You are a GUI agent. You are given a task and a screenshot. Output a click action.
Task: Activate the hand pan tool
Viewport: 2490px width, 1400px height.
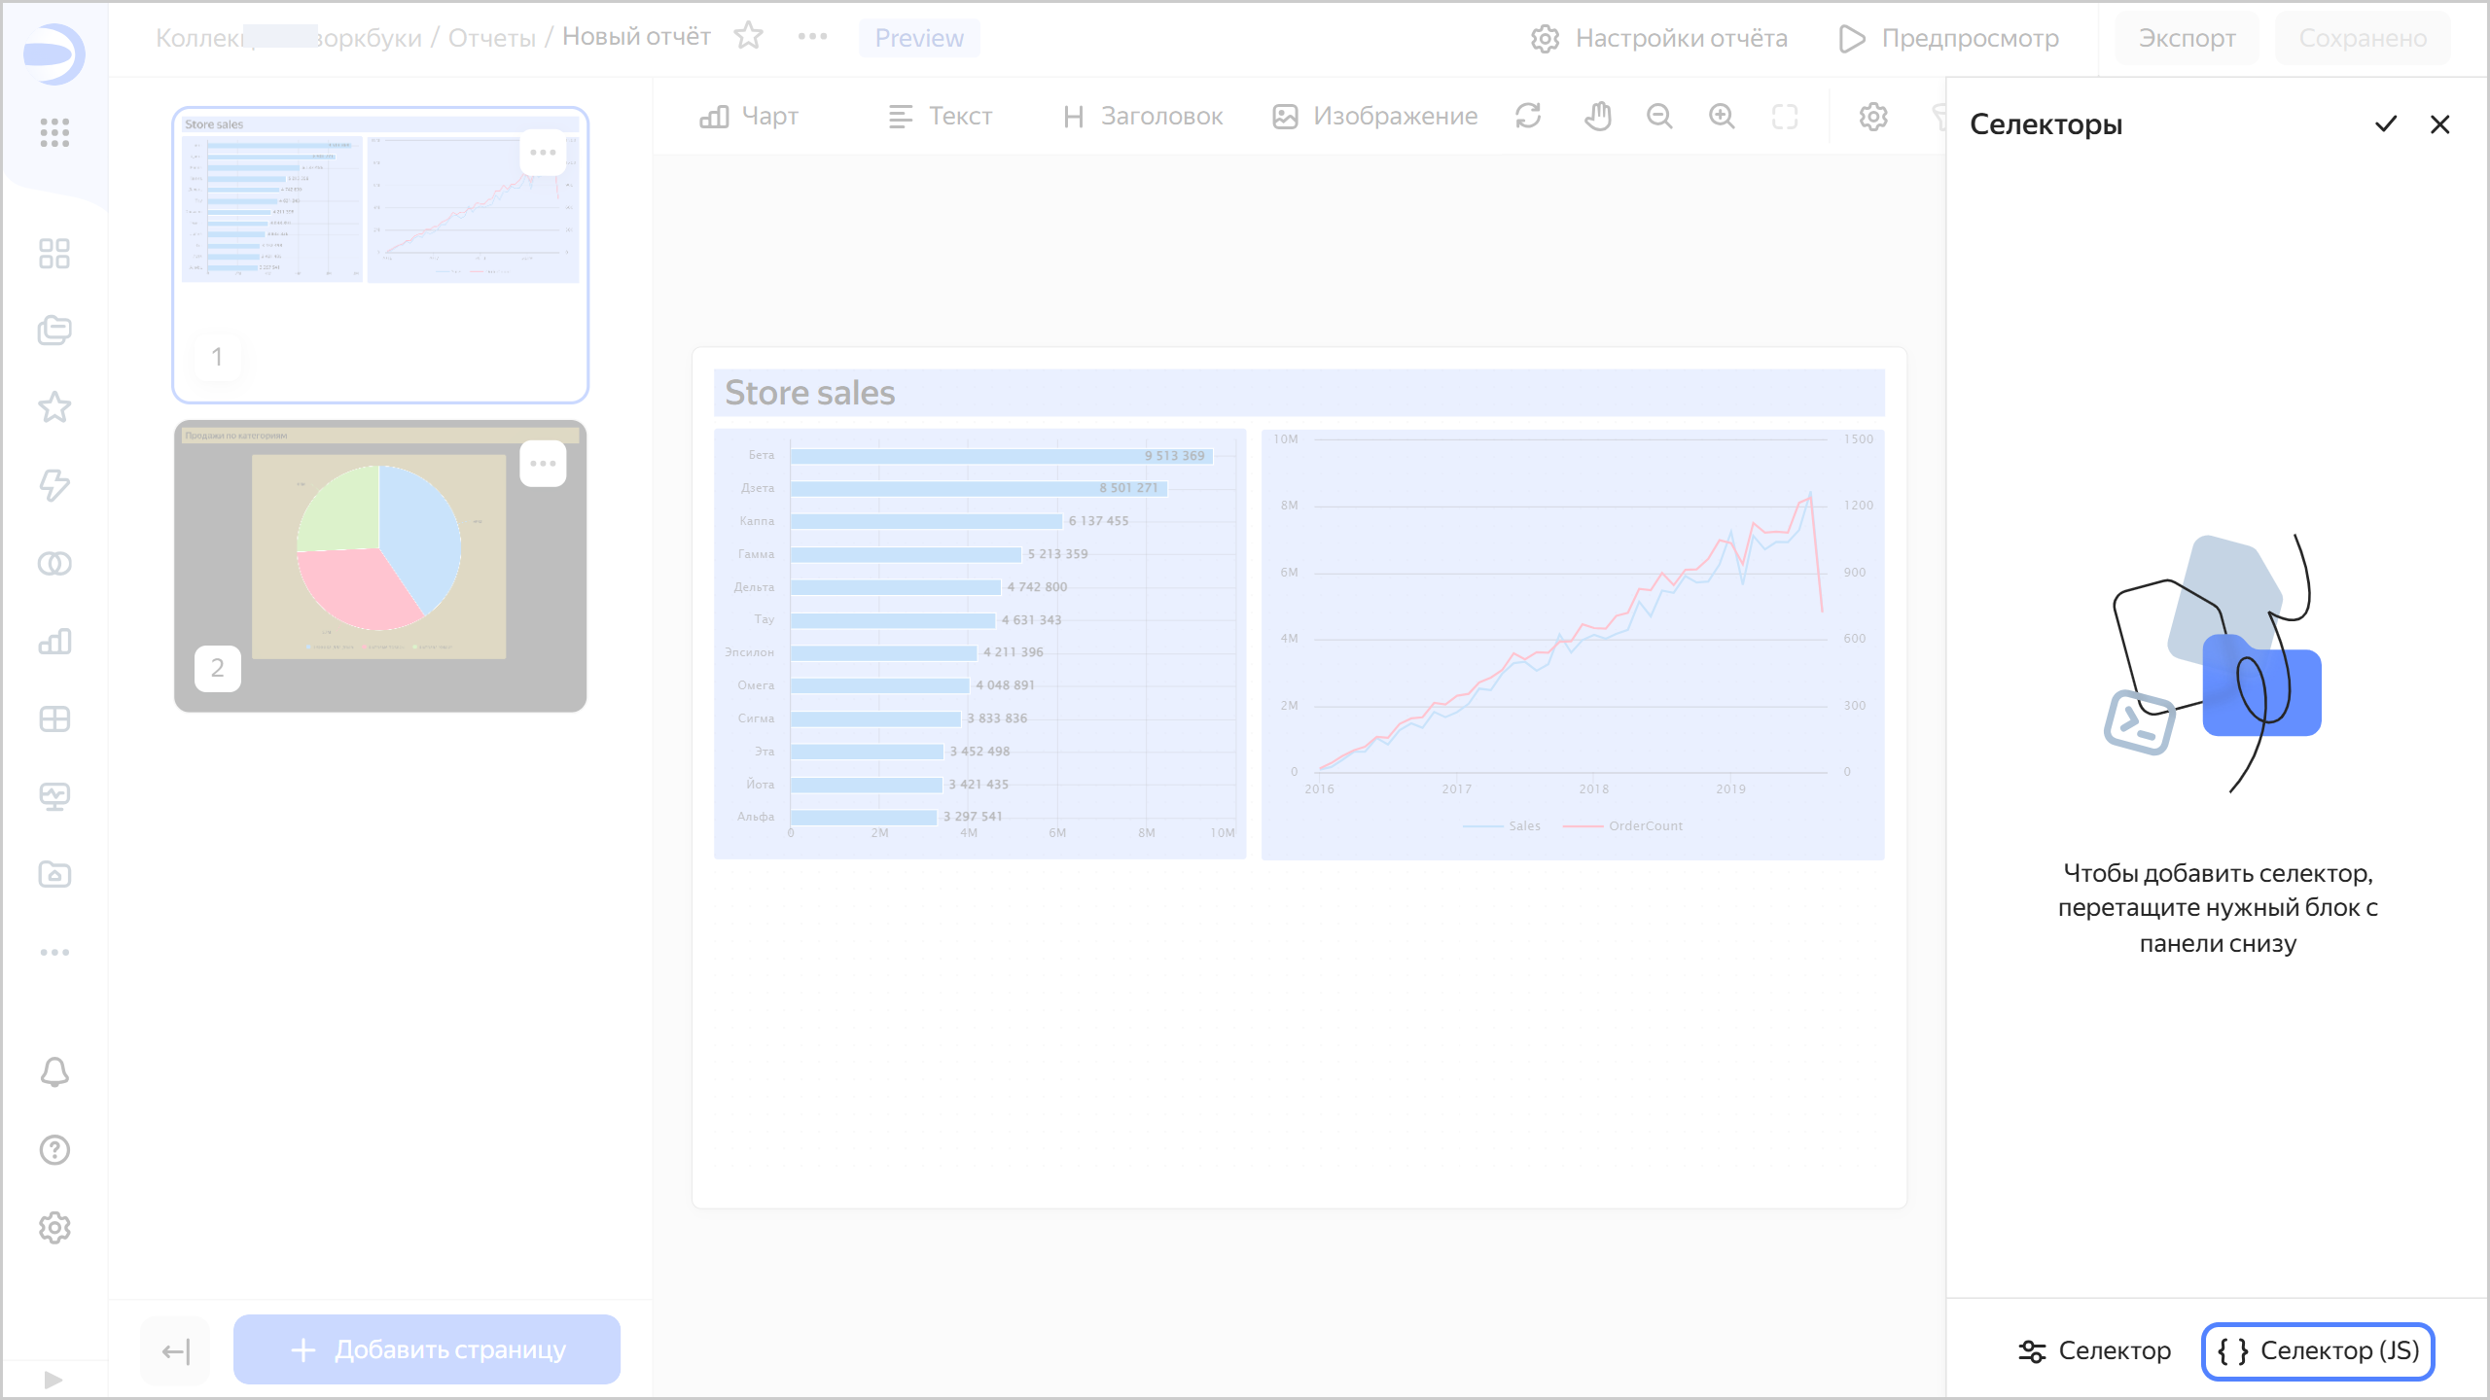pyautogui.click(x=1597, y=117)
